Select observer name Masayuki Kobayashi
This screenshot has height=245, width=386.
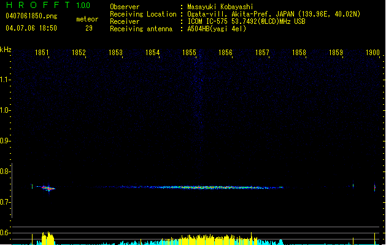pyautogui.click(x=220, y=7)
